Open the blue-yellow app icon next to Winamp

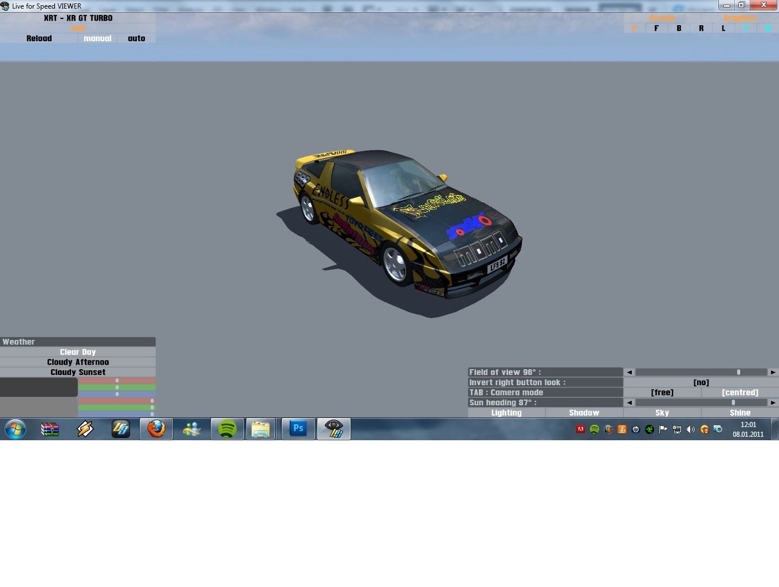point(121,429)
